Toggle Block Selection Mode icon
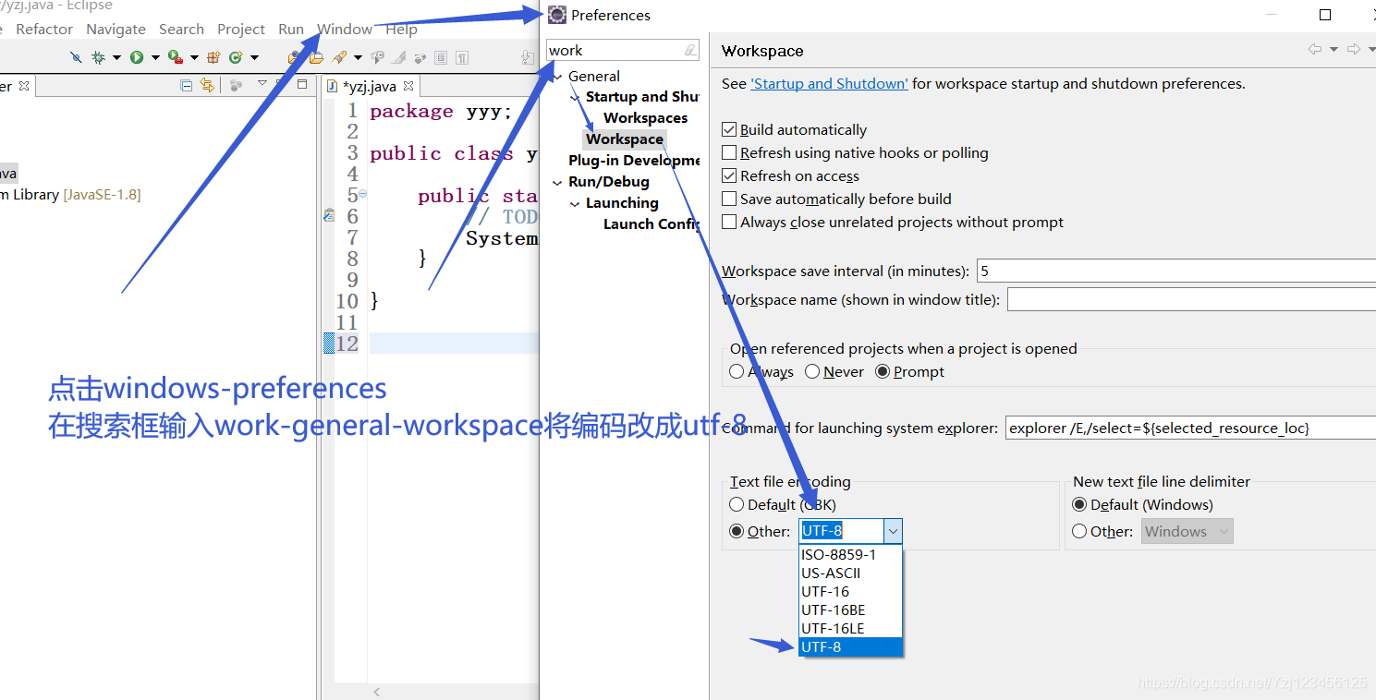 click(441, 57)
